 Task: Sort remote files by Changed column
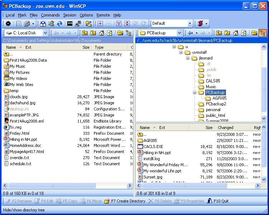point(233,128)
